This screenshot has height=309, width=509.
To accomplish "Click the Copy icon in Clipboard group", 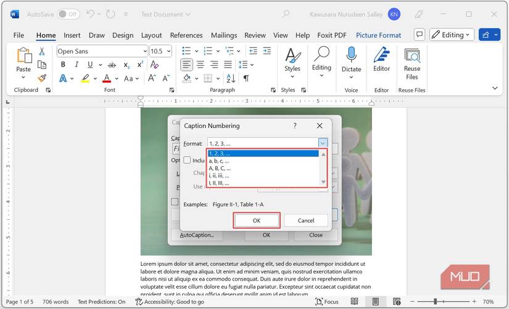I will 41,65.
